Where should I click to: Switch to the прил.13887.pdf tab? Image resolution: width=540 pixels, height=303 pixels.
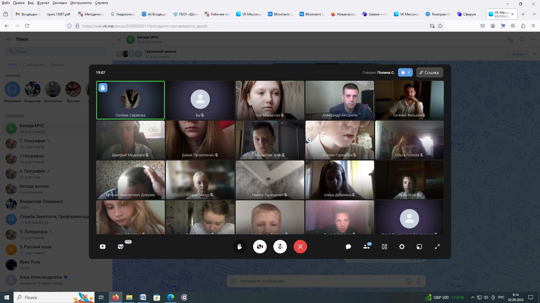pyautogui.click(x=58, y=14)
